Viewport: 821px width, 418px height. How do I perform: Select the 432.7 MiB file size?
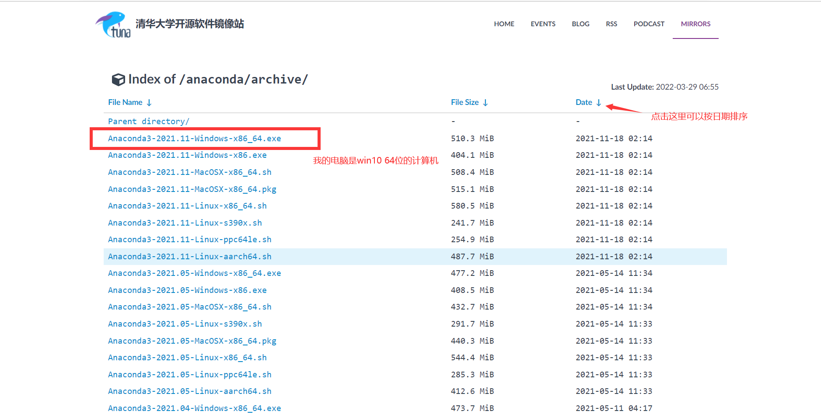pyautogui.click(x=472, y=307)
